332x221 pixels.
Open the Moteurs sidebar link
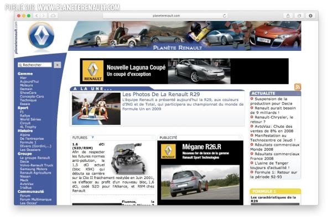(26, 85)
